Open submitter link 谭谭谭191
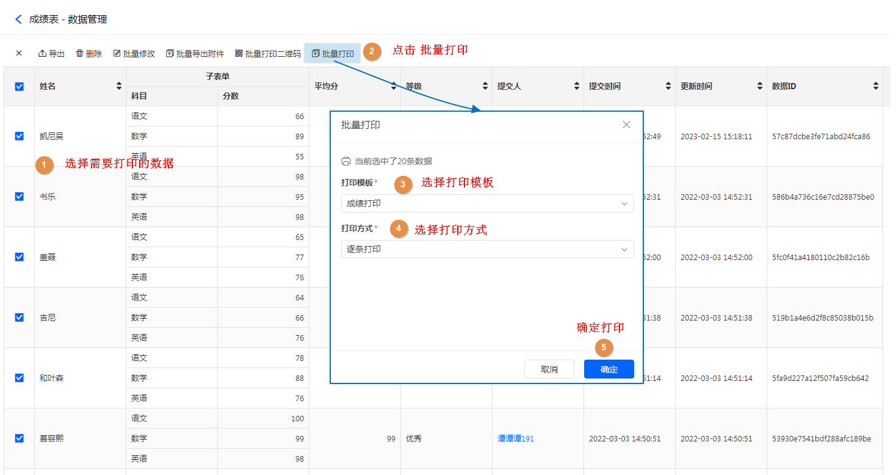This screenshot has width=896, height=475. coord(515,438)
